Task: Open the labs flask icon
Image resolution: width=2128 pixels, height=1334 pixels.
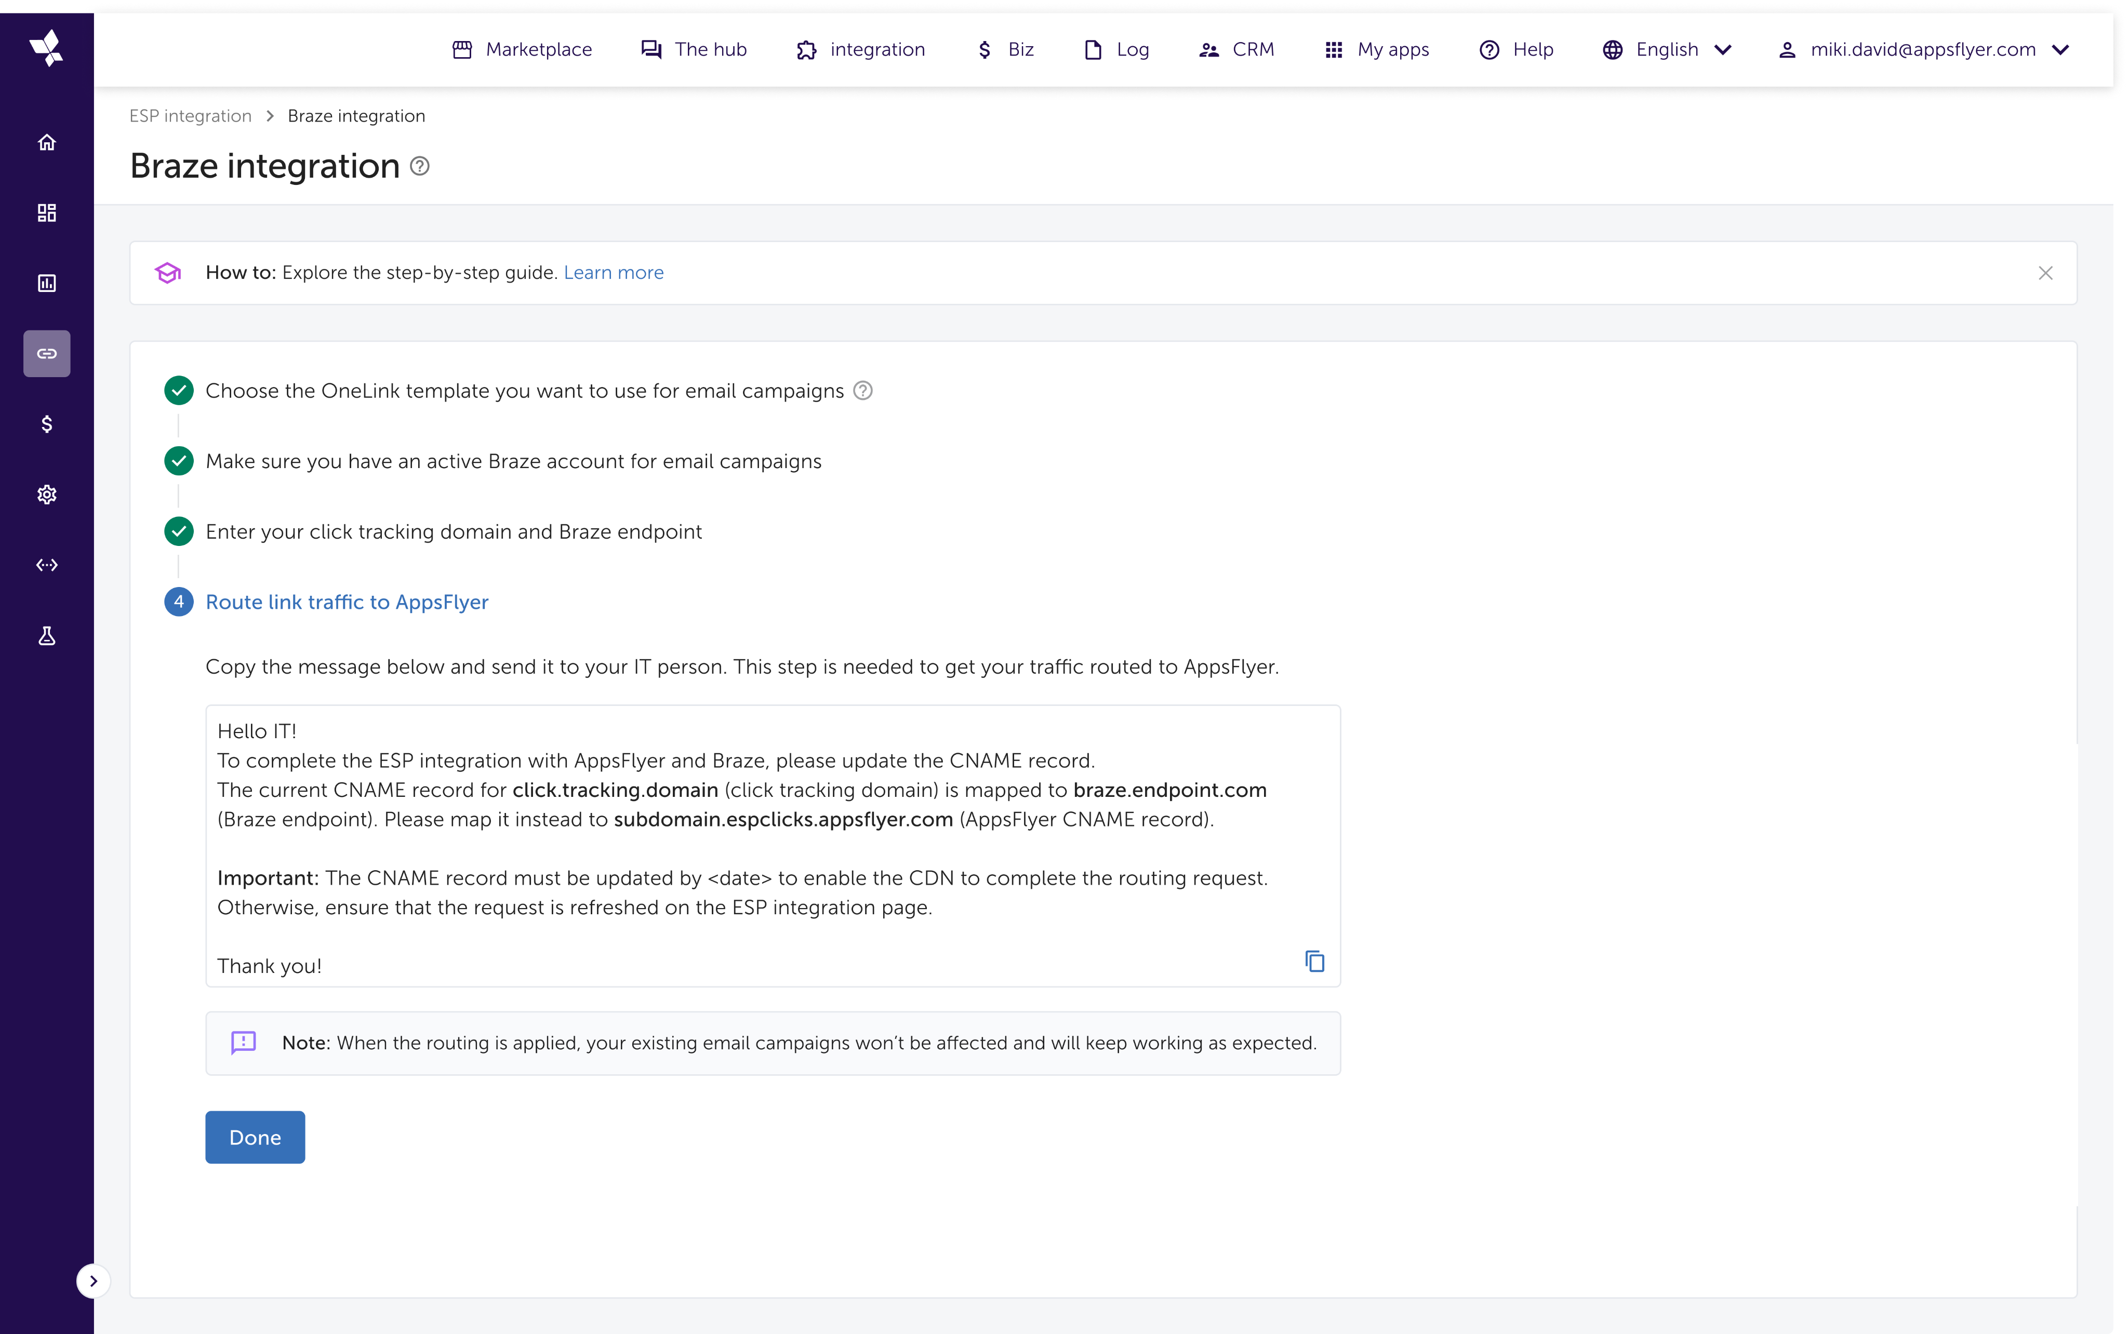Action: pos(47,636)
